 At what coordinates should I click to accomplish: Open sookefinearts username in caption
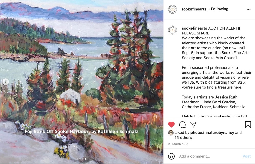coord(194,28)
